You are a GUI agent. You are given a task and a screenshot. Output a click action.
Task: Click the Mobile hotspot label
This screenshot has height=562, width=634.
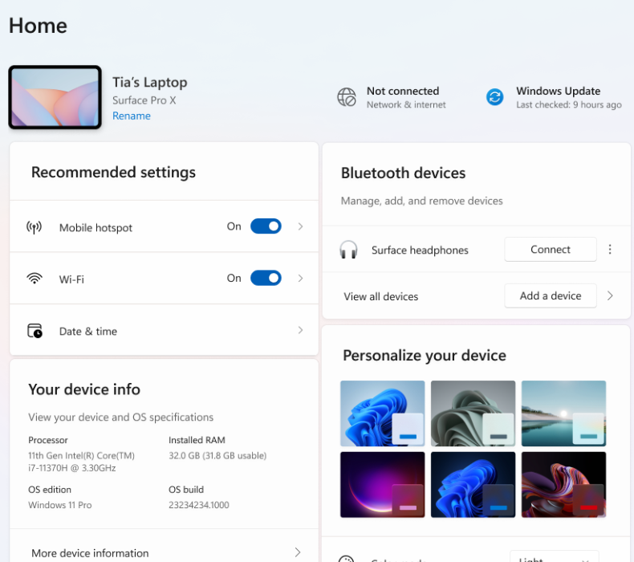tap(96, 228)
